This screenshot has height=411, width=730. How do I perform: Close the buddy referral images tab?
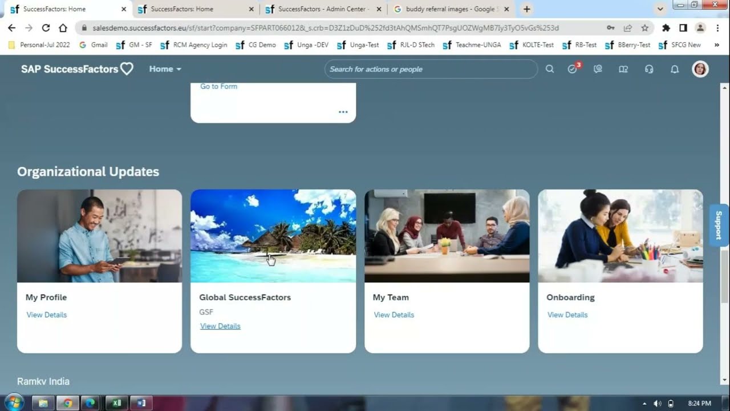pos(506,9)
